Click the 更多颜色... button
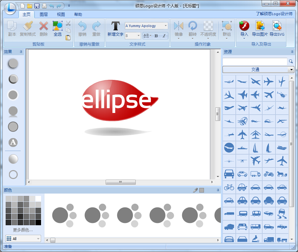The image size is (298, 252). 23,230
